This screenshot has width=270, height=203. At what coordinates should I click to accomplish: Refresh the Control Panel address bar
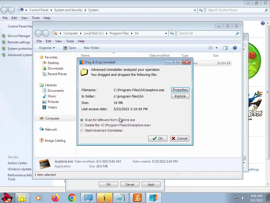point(201,10)
